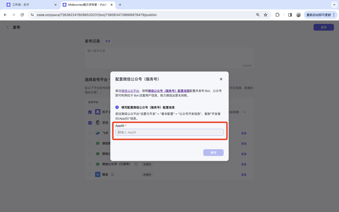Close the 工作流 - 扣子 tab

click(55, 4)
